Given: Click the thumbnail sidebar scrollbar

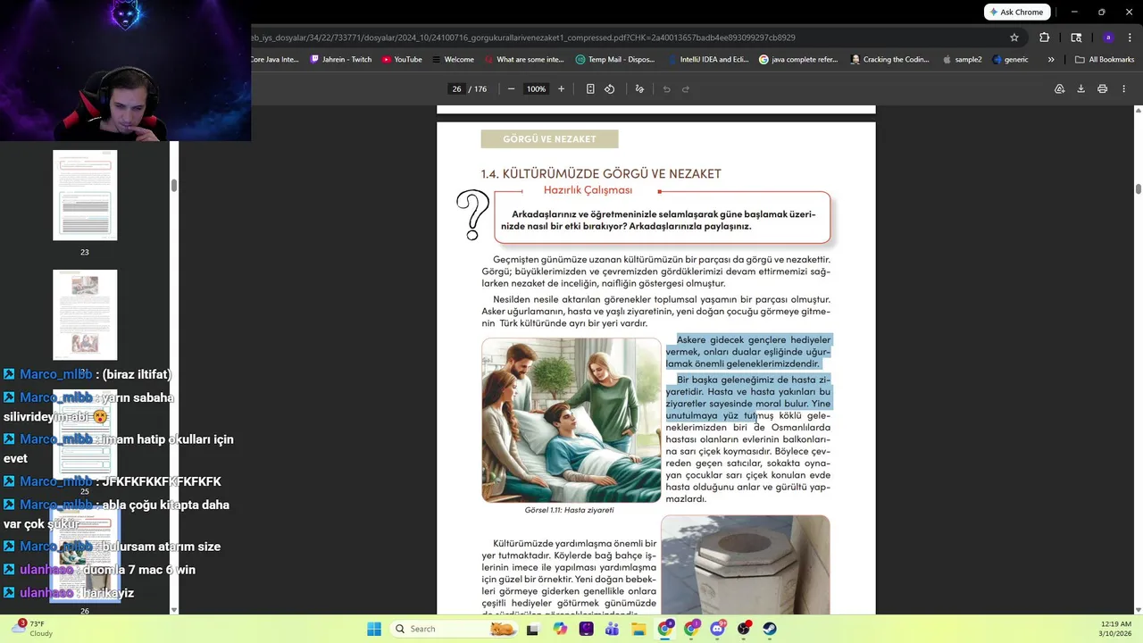Looking at the screenshot, I should point(174,185).
